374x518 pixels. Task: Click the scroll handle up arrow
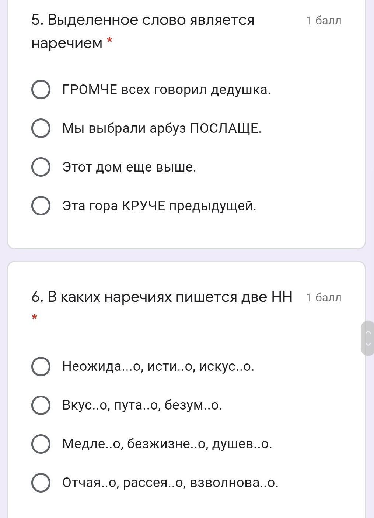tap(368, 332)
